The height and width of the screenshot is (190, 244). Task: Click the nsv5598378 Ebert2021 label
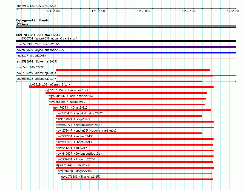point(74,142)
